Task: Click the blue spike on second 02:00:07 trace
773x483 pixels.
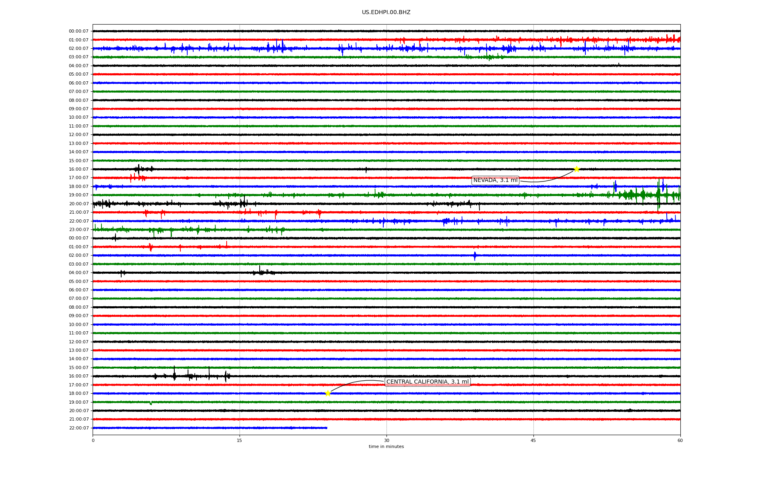Action: coord(475,256)
